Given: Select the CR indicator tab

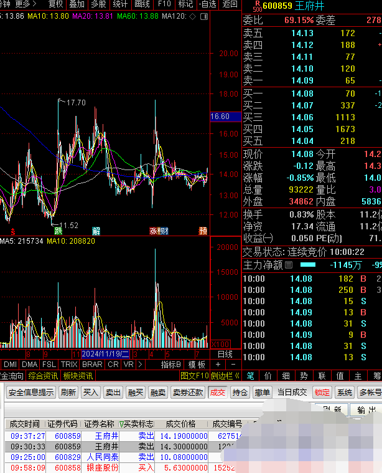Looking at the screenshot, I should coord(113,365).
